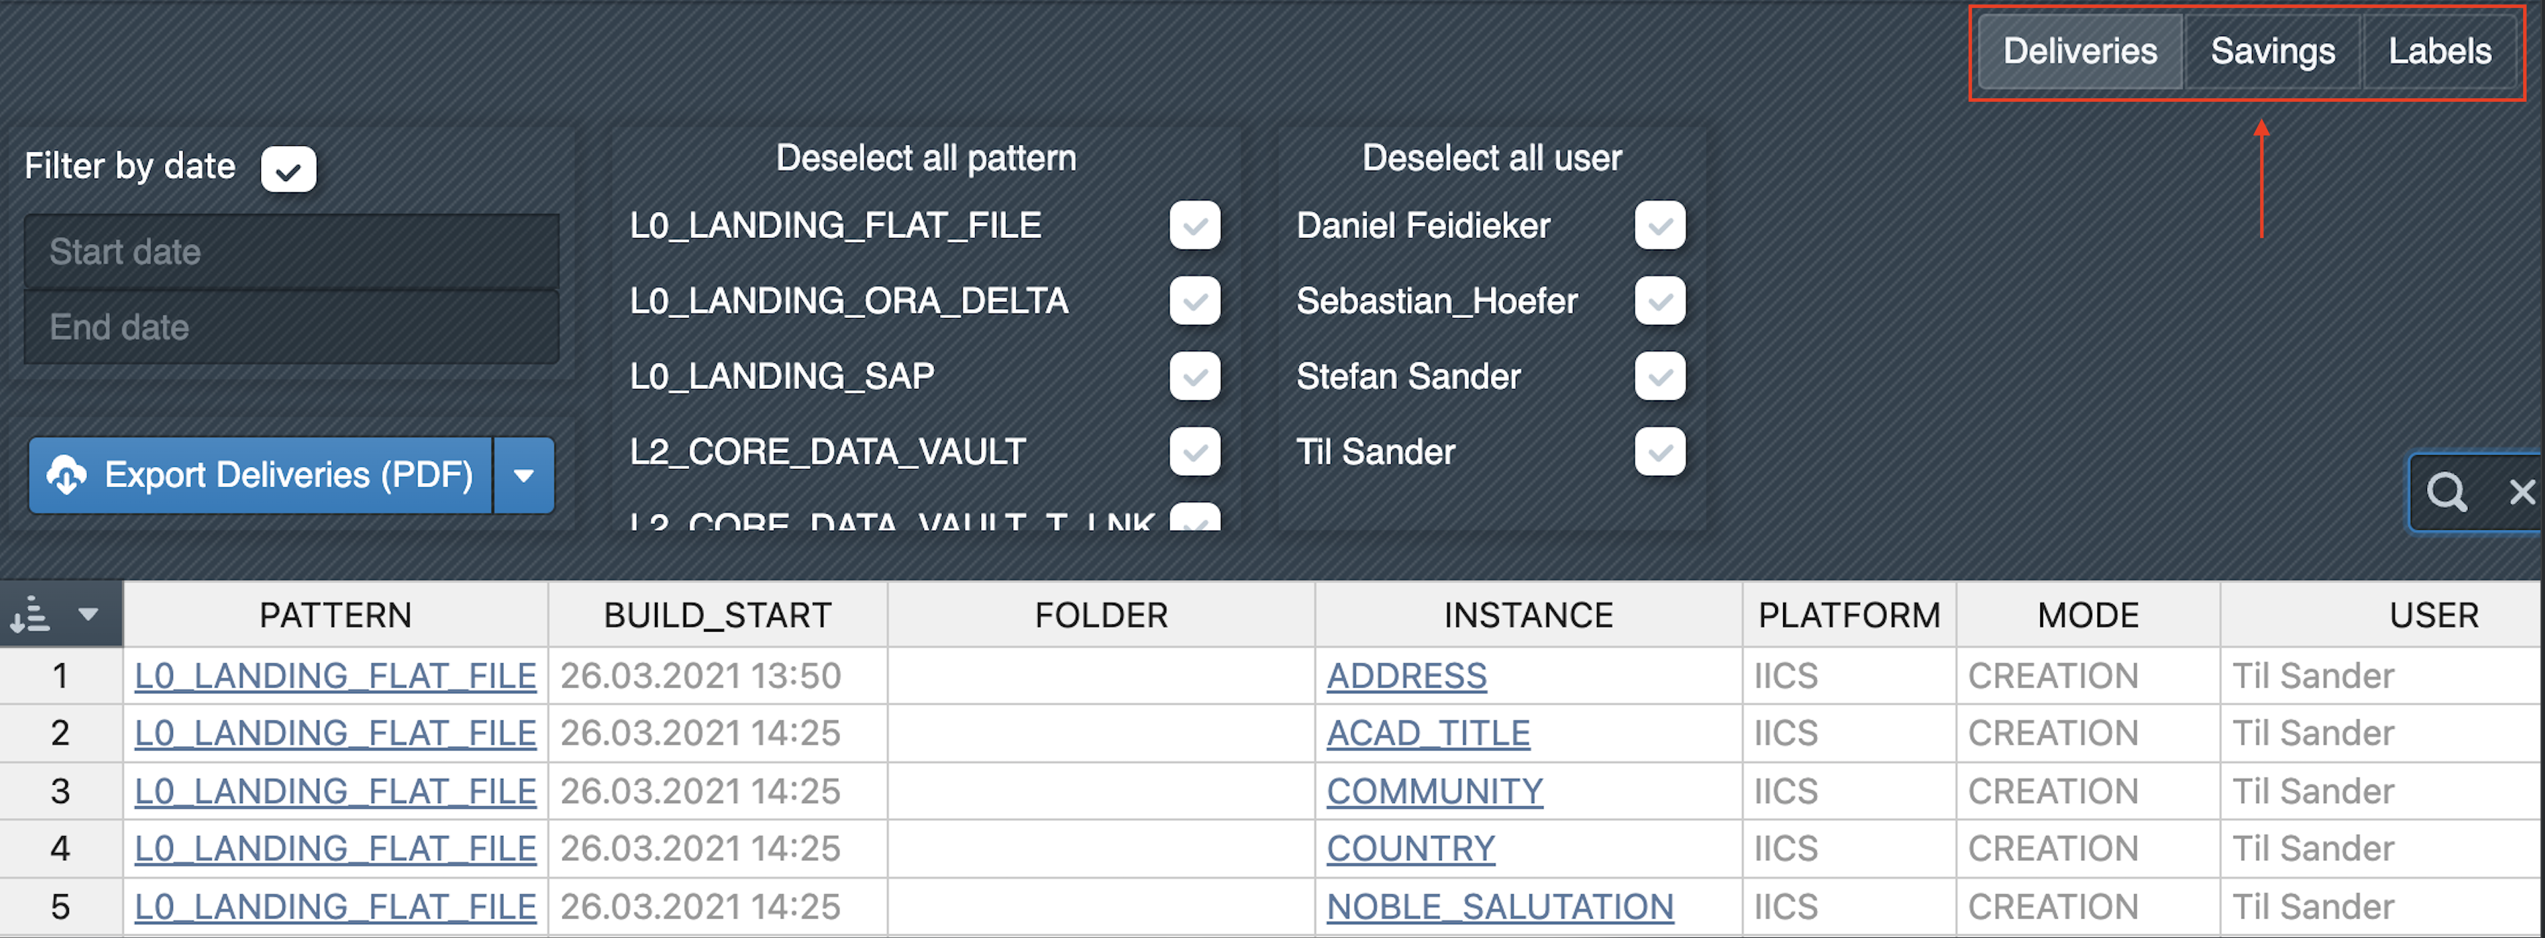Open the Export Deliveries dropdown arrow
This screenshot has height=938, width=2545.
[x=524, y=476]
